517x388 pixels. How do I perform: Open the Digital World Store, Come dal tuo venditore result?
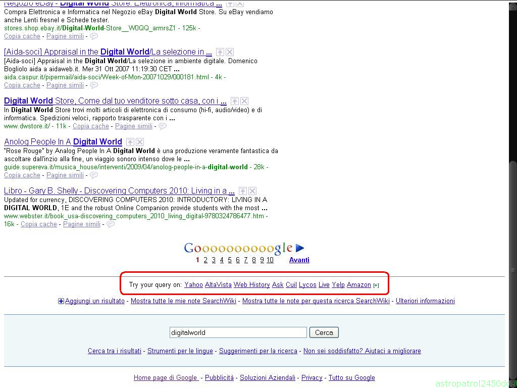[x=115, y=101]
